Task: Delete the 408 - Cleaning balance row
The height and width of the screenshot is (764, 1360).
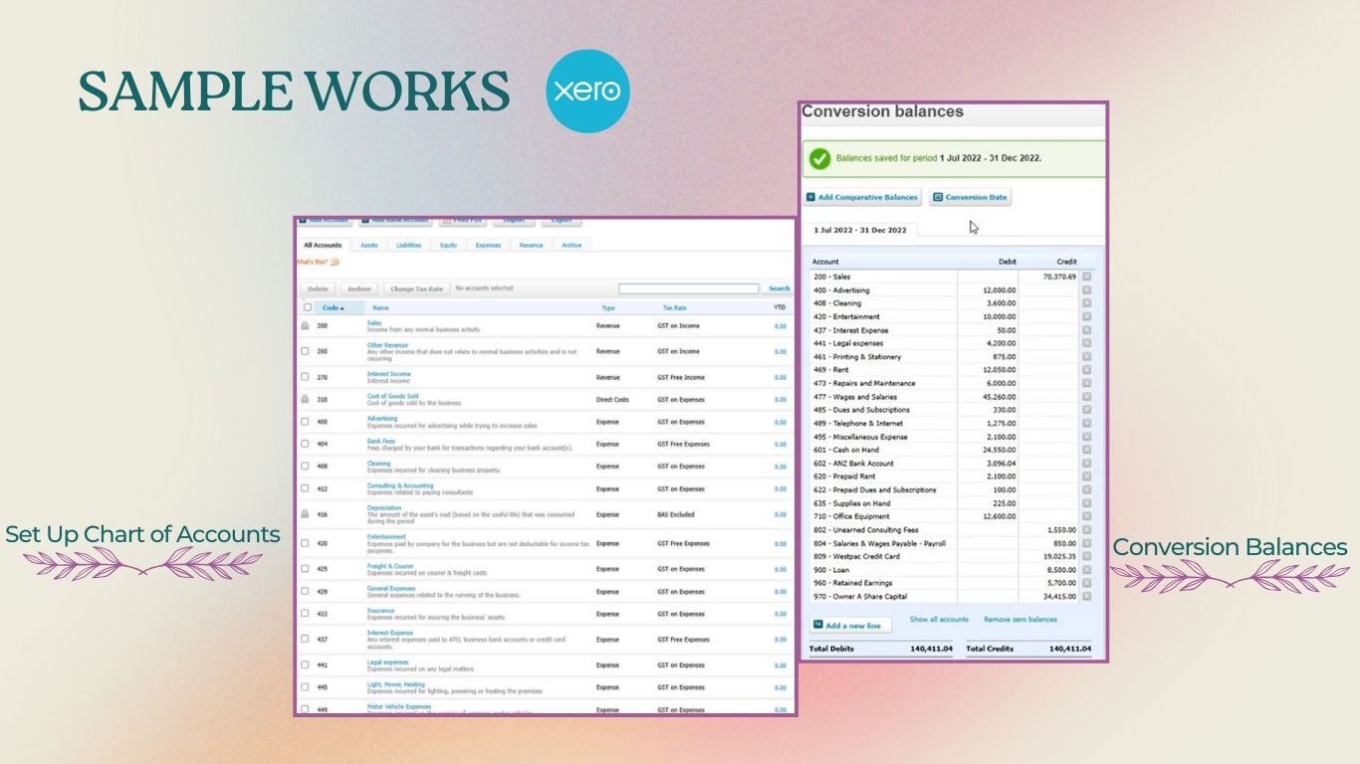Action: (1087, 303)
